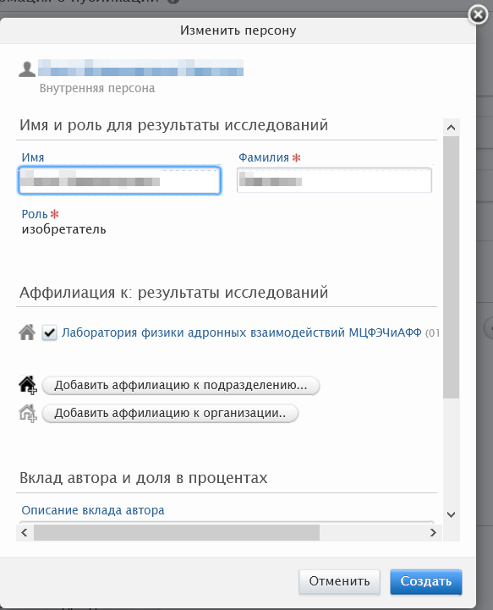Viewport: 493px width, 610px height.
Task: Uncheck the Лаборатория физики адронных взаимодействий checkbox
Action: [49, 333]
